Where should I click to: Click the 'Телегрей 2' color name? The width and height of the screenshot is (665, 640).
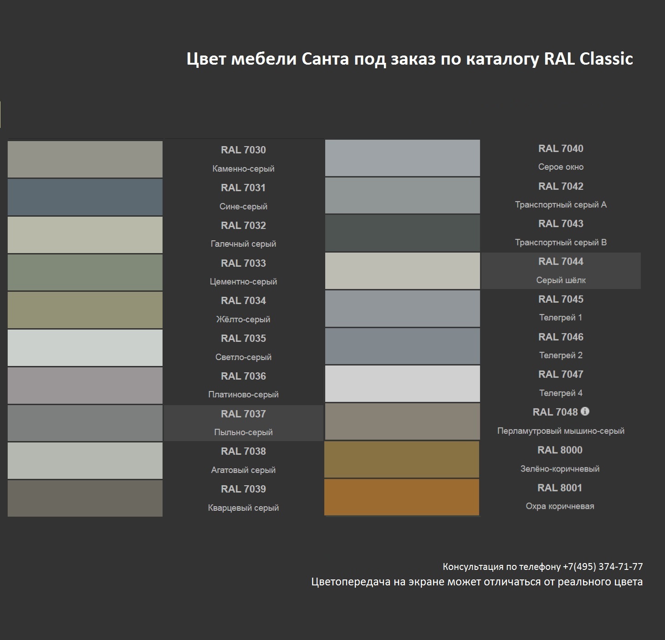point(561,356)
